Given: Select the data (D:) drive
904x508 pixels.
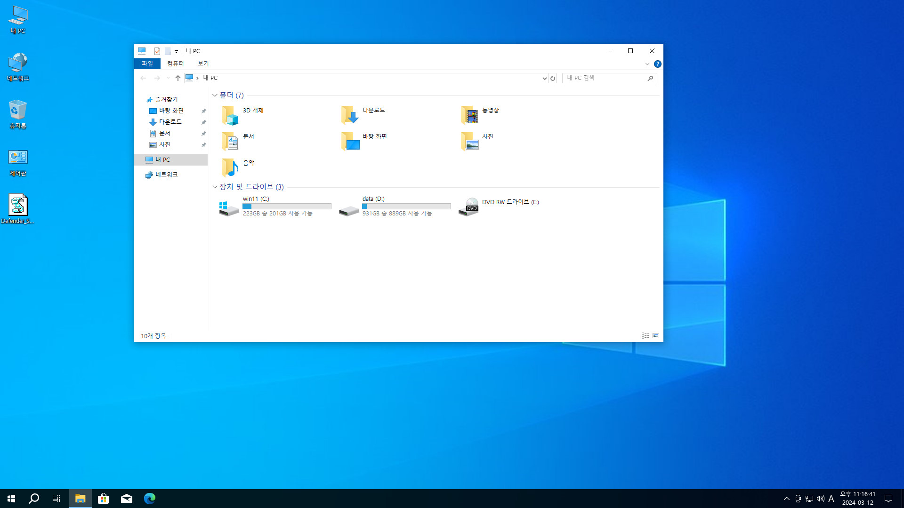Looking at the screenshot, I should click(x=395, y=206).
